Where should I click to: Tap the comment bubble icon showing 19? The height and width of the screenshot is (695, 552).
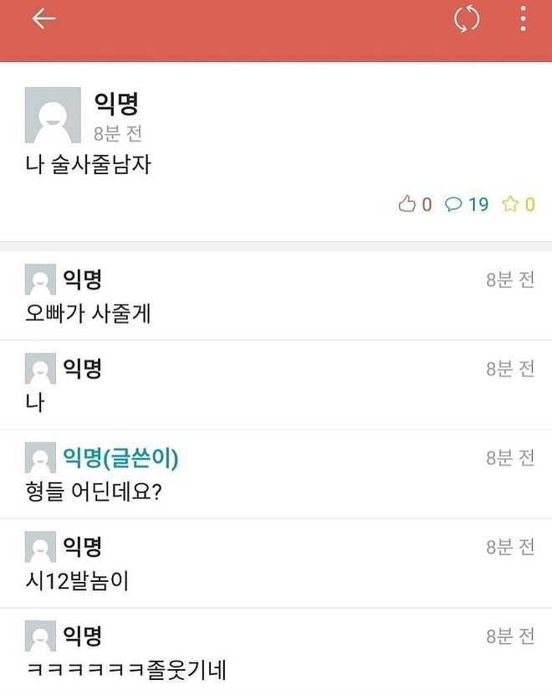click(452, 204)
